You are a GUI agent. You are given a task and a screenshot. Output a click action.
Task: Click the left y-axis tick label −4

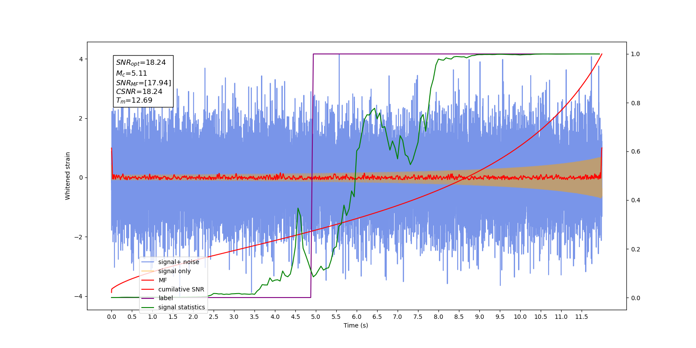(x=78, y=296)
